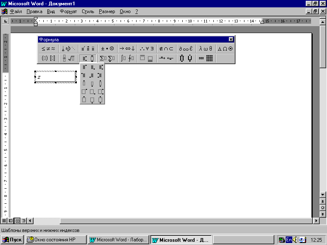The height and width of the screenshot is (245, 327).
Task: Click inside the equation editing box with z
Action: tap(56, 77)
